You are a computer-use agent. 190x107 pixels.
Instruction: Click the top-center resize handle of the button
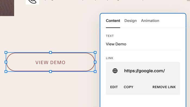pyautogui.click(x=50, y=52)
